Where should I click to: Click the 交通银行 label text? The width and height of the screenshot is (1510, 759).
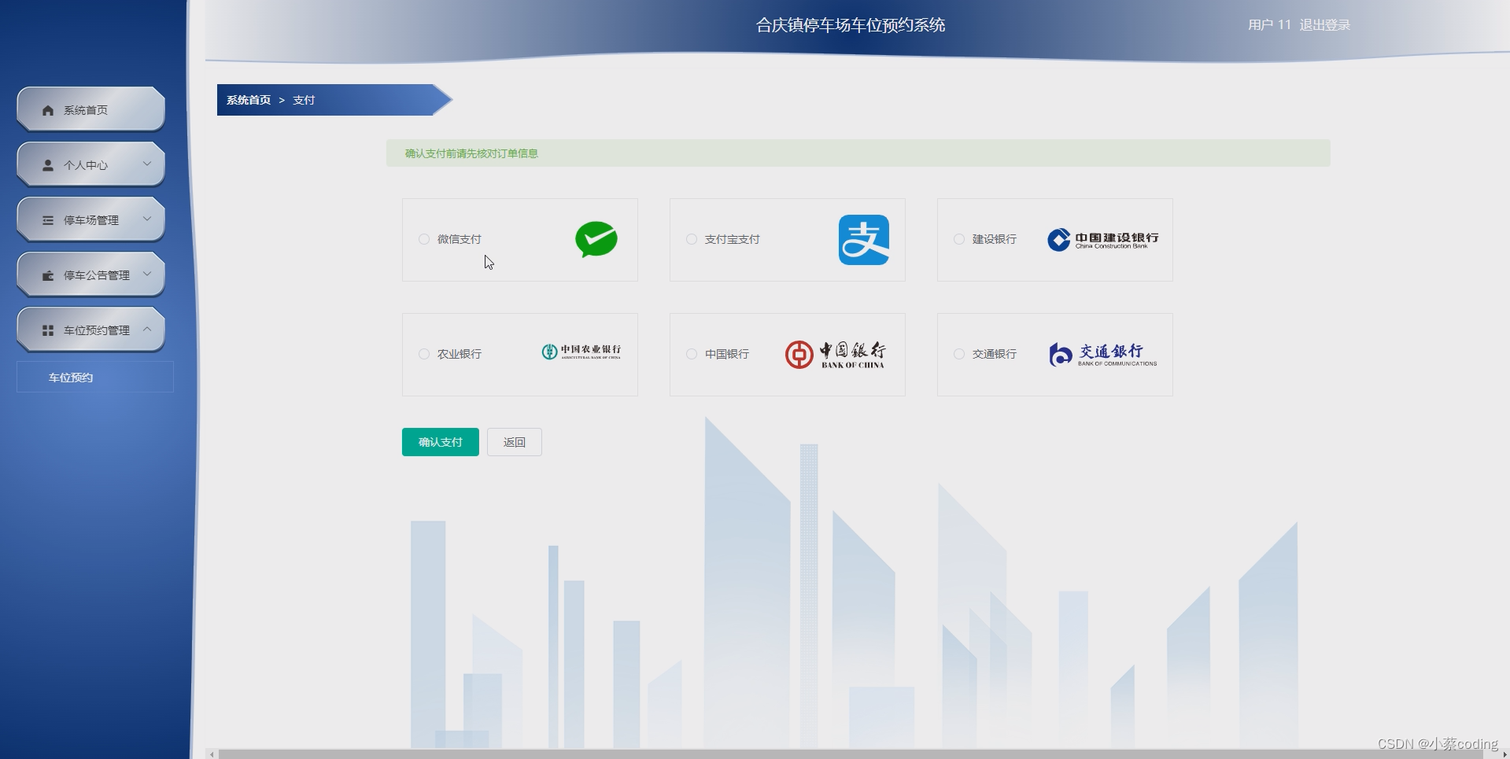pyautogui.click(x=995, y=354)
